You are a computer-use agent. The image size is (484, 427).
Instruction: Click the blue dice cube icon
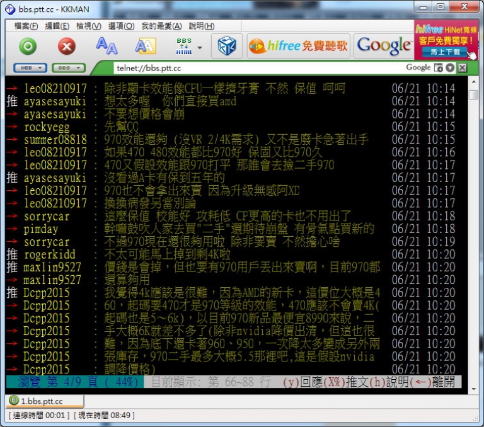coord(227,46)
